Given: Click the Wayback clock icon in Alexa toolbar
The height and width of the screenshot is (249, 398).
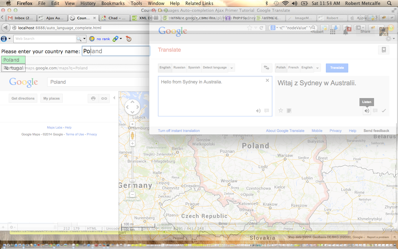Looking at the screenshot, I should coord(129,39).
